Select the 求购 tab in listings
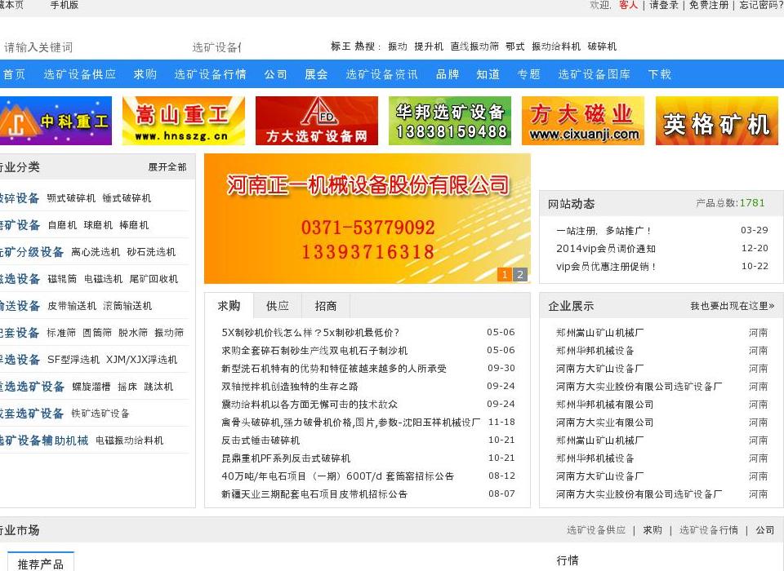Screen dimensions: 784x571 tap(229, 306)
